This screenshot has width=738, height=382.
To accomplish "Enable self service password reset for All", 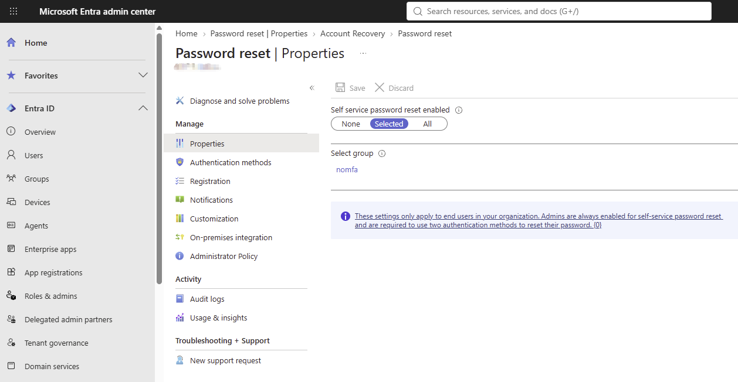I will 428,124.
